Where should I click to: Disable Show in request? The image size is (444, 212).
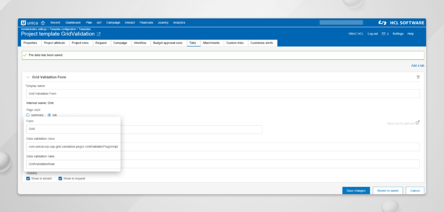pyautogui.click(x=60, y=178)
